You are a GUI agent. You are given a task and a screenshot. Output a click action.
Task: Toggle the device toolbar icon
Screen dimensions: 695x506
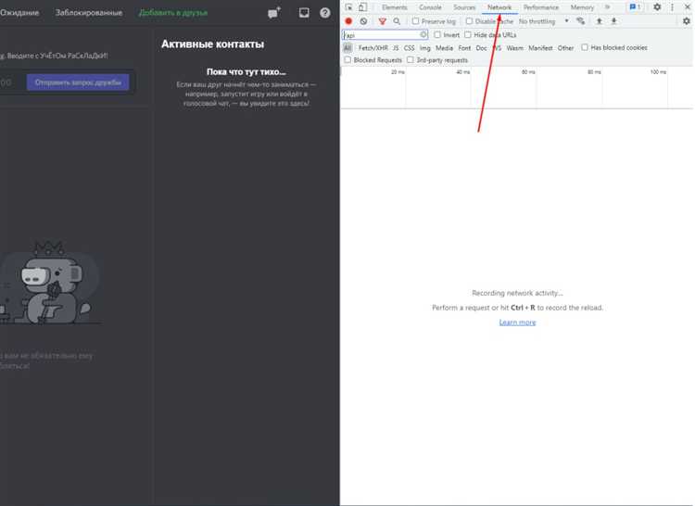pyautogui.click(x=362, y=7)
